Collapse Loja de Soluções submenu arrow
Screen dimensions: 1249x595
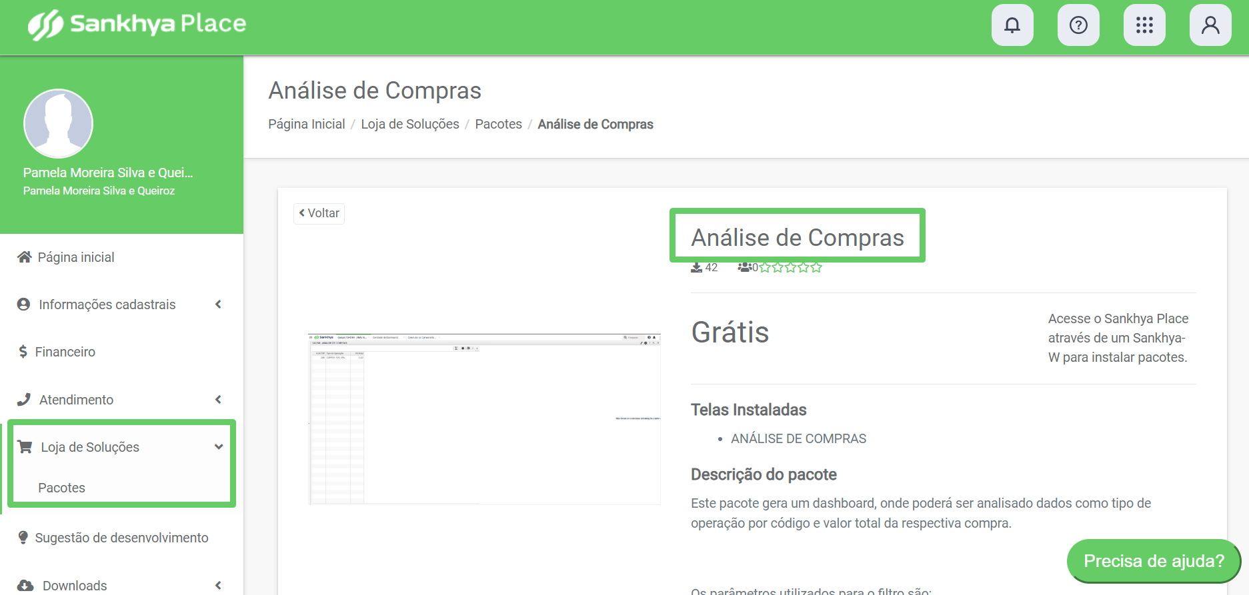(219, 447)
